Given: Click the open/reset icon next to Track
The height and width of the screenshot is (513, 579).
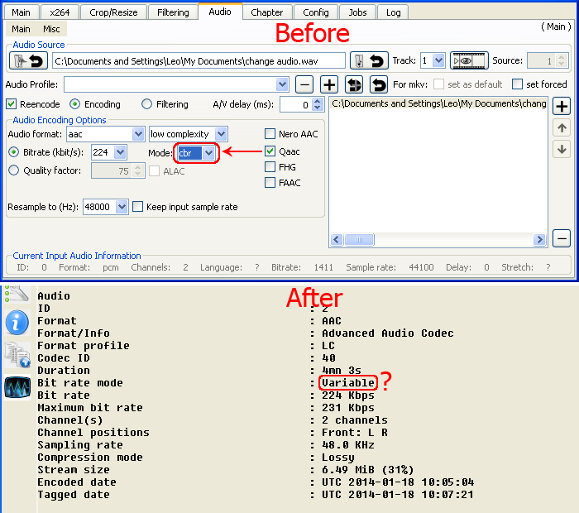Looking at the screenshot, I should (x=369, y=60).
